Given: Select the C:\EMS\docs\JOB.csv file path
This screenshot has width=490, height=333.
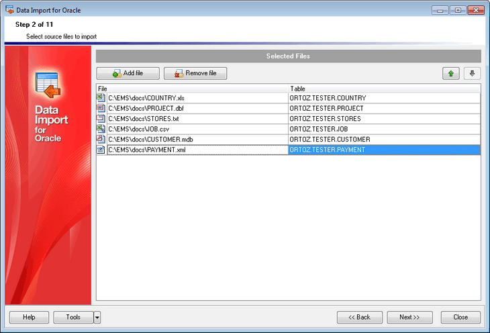Looking at the screenshot, I should coord(197,129).
